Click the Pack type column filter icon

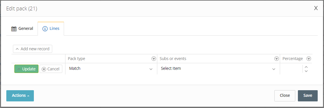coord(154,59)
